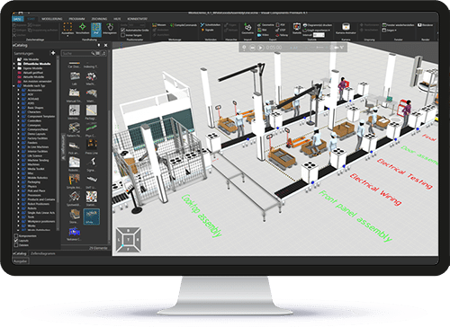Open the Ausgabe panel tab
Screen dimensions: 450x327
click(x=20, y=261)
